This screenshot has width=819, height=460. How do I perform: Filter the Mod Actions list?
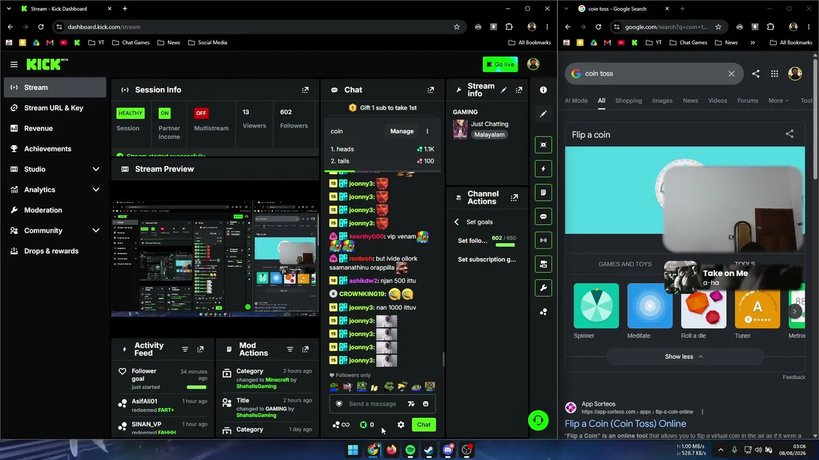pos(290,349)
